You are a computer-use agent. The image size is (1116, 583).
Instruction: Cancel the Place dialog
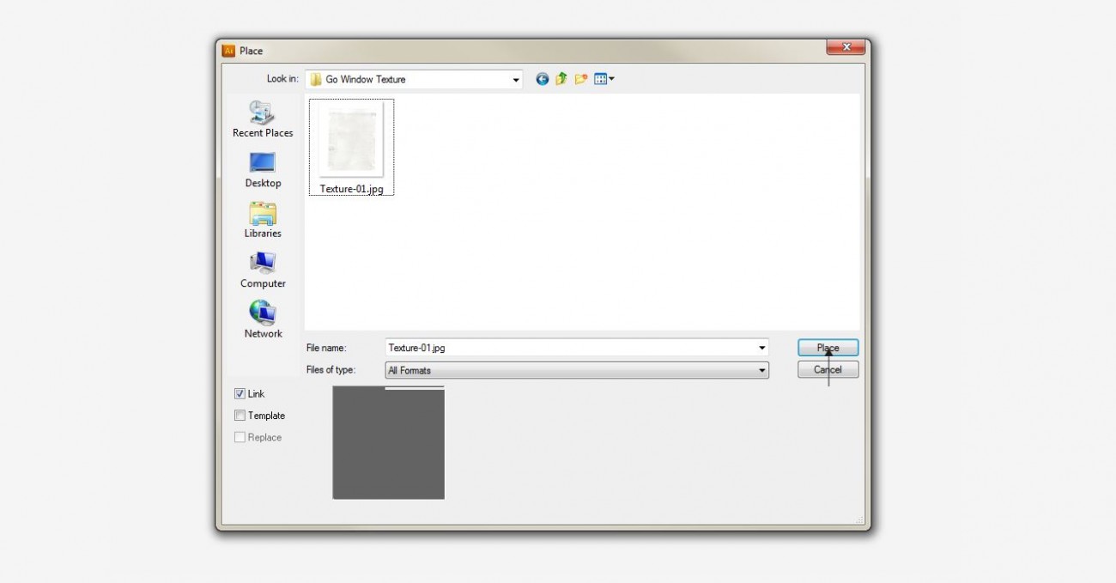pos(828,370)
